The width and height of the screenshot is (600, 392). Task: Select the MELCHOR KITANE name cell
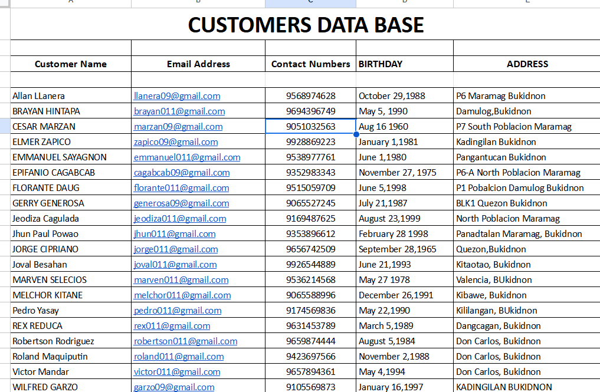[71, 295]
